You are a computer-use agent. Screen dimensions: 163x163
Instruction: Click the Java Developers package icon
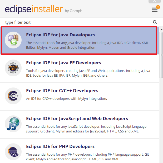[x=13, y=40]
